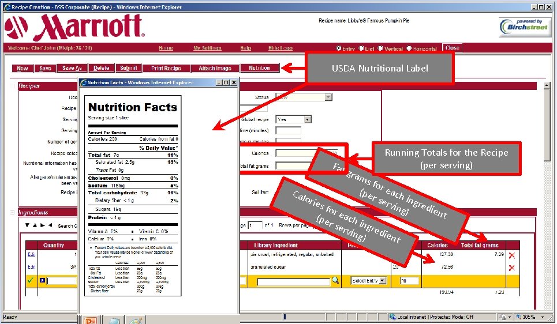Click the scroll-up arrow of main scrollbar
The height and width of the screenshot is (324, 557).
[x=547, y=85]
